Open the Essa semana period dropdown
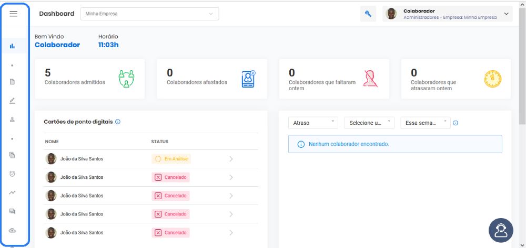The image size is (526, 248). click(426, 123)
